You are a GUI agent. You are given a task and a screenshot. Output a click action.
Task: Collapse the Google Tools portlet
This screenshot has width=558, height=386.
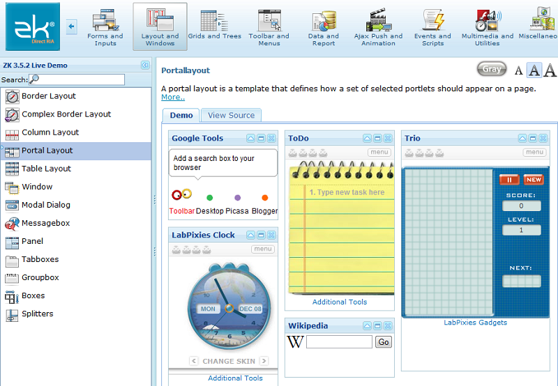point(250,138)
